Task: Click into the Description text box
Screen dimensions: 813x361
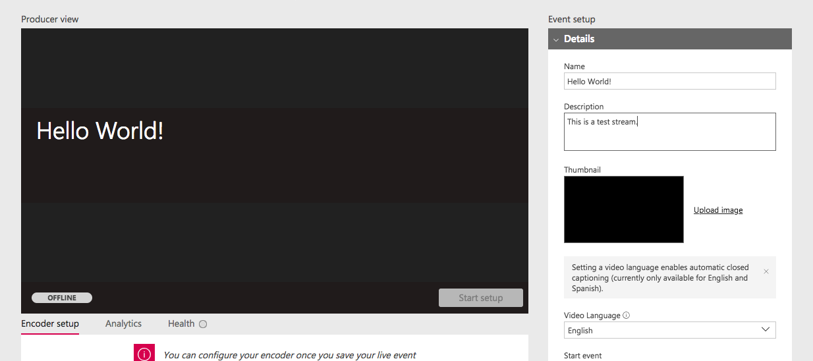Action: point(670,132)
